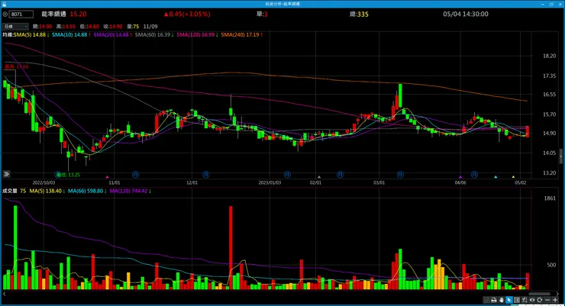Click the cyan triangle marker before 05/02
The height and width of the screenshot is (306, 565).
click(x=496, y=177)
